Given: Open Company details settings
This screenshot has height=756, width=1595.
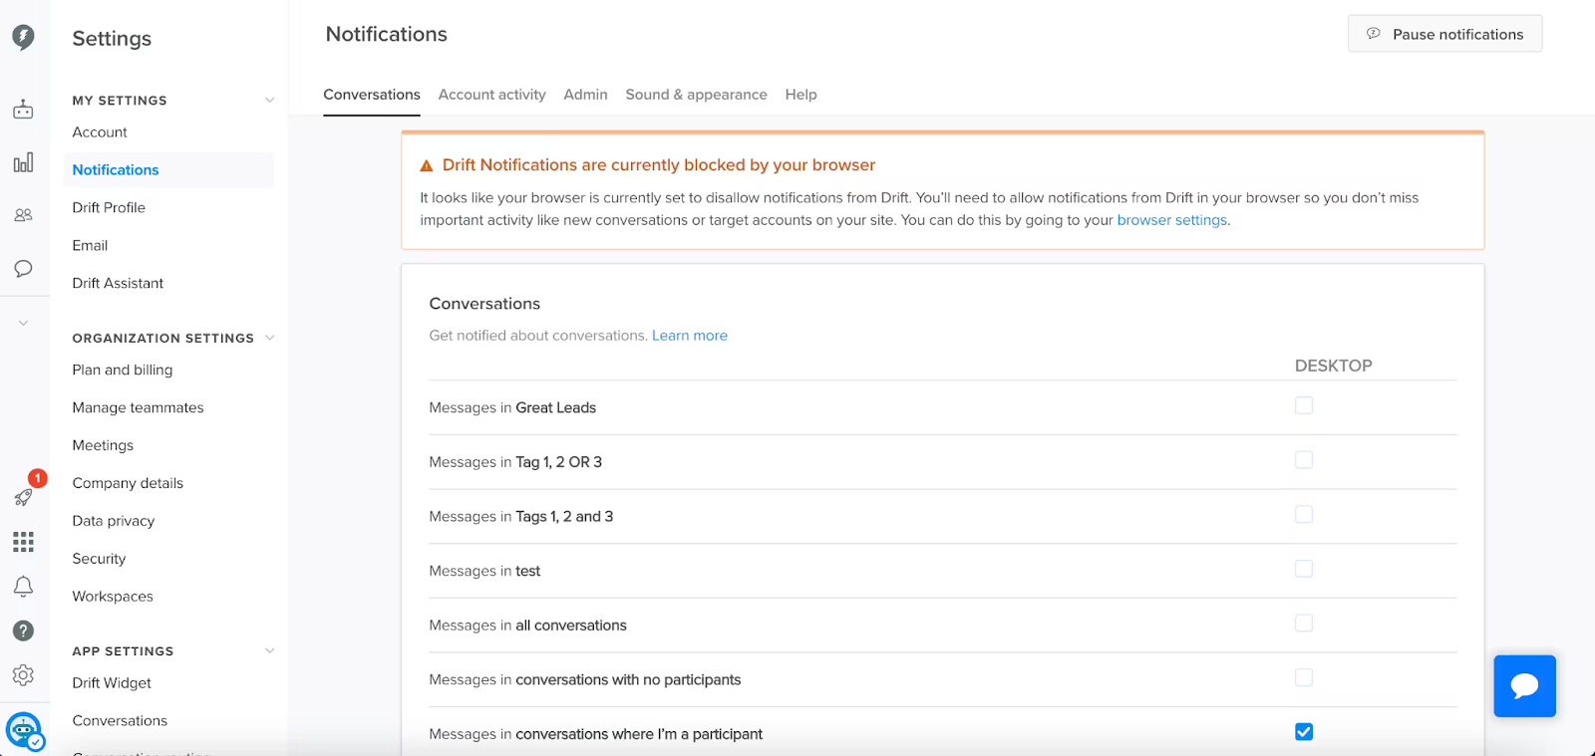Looking at the screenshot, I should (128, 484).
